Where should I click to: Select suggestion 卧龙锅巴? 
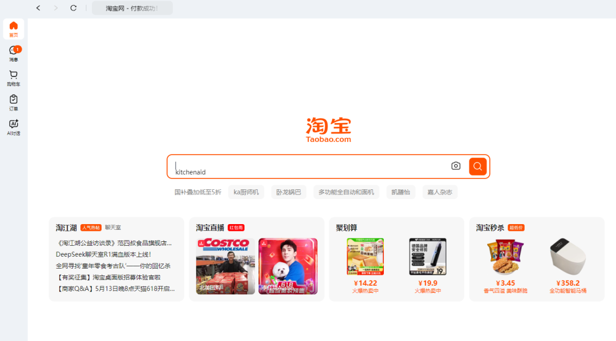coord(289,192)
